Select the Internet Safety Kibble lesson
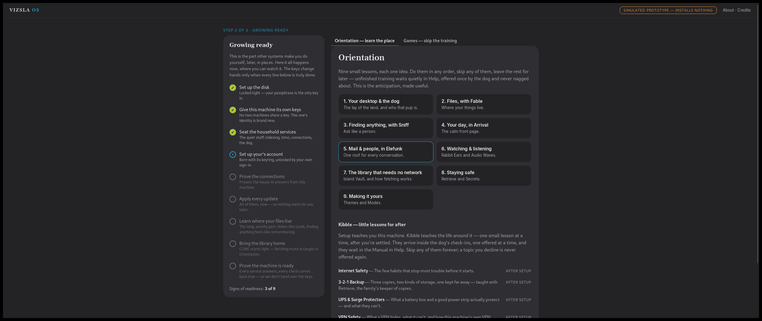 point(435,271)
